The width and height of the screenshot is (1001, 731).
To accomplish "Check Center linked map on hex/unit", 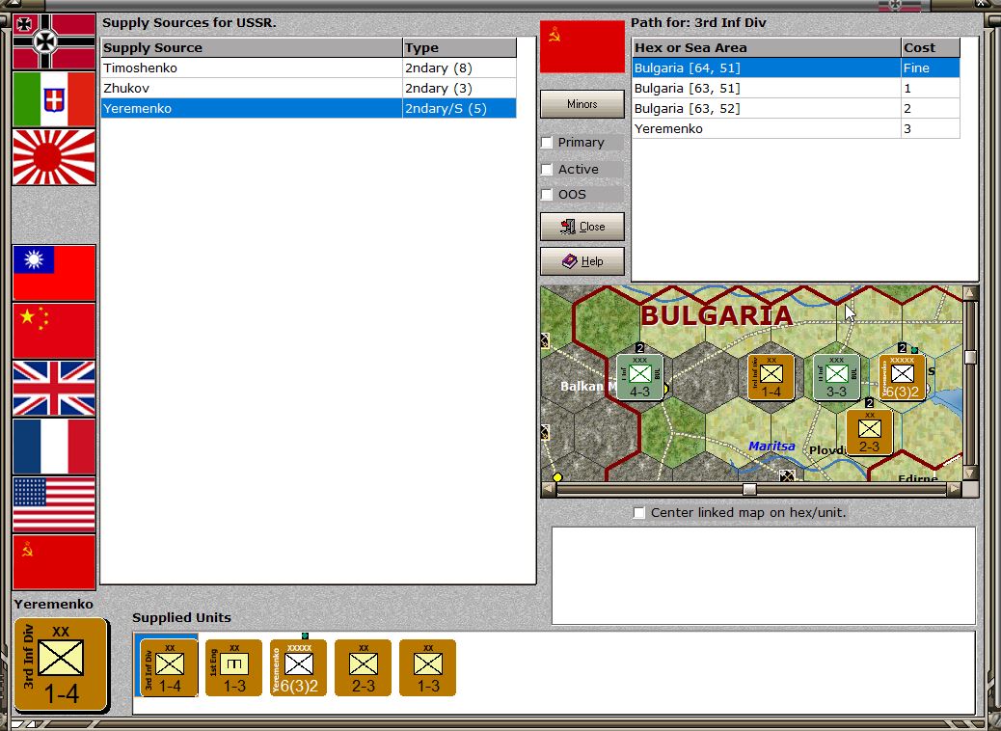I will click(638, 513).
